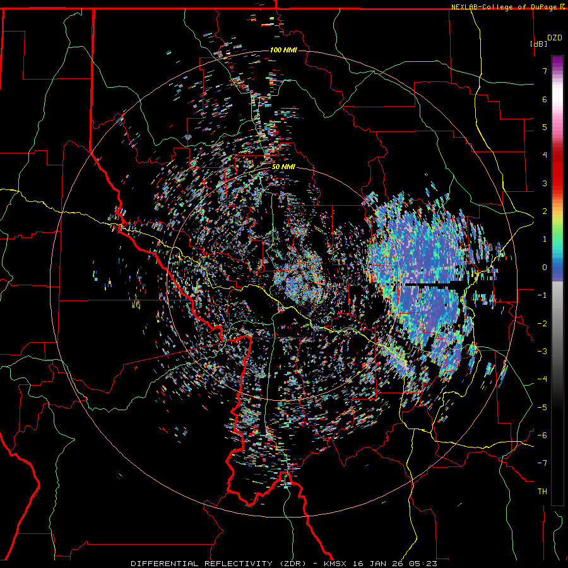The height and width of the screenshot is (568, 568).
Task: Click the ZDR color scale bar
Action: pos(557,280)
